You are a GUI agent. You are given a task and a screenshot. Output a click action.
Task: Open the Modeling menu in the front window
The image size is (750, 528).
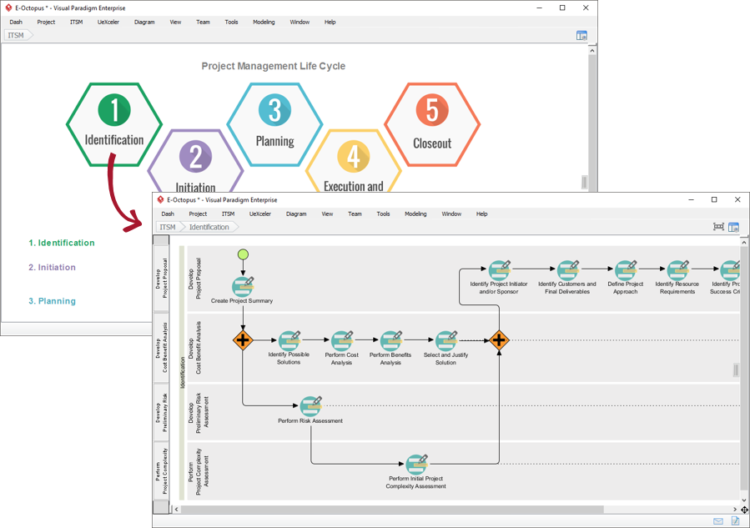[415, 214]
